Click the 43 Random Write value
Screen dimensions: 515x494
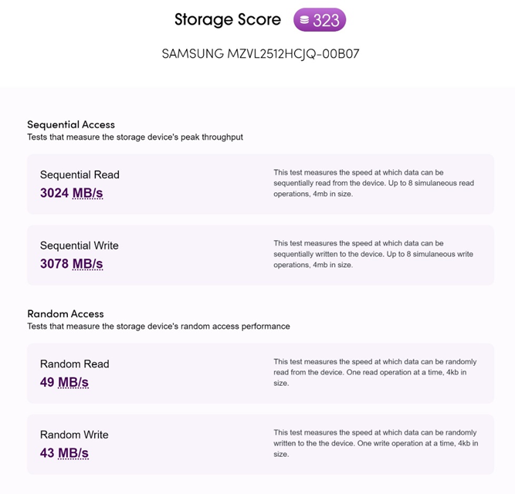pos(47,453)
